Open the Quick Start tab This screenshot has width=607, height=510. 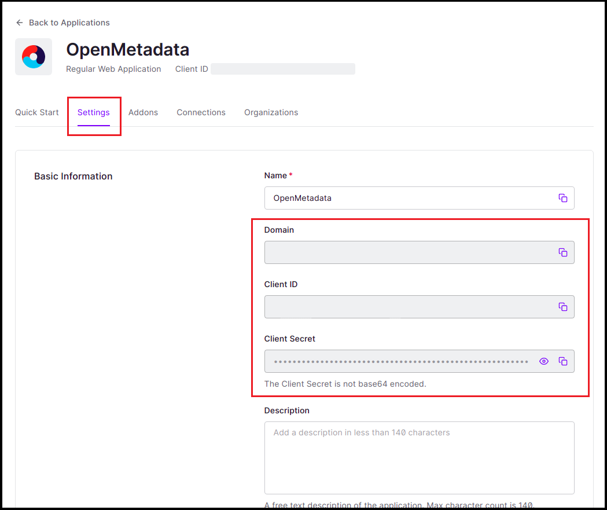(x=37, y=112)
